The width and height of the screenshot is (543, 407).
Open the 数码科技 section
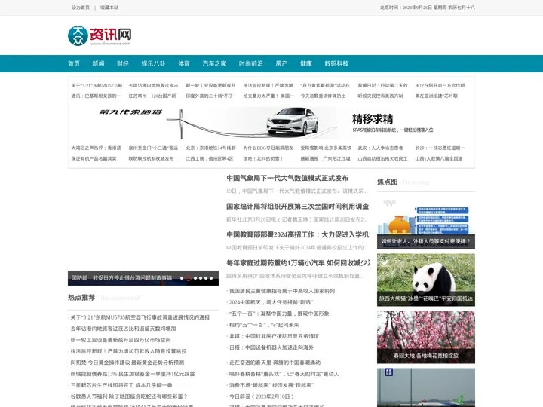(x=336, y=63)
